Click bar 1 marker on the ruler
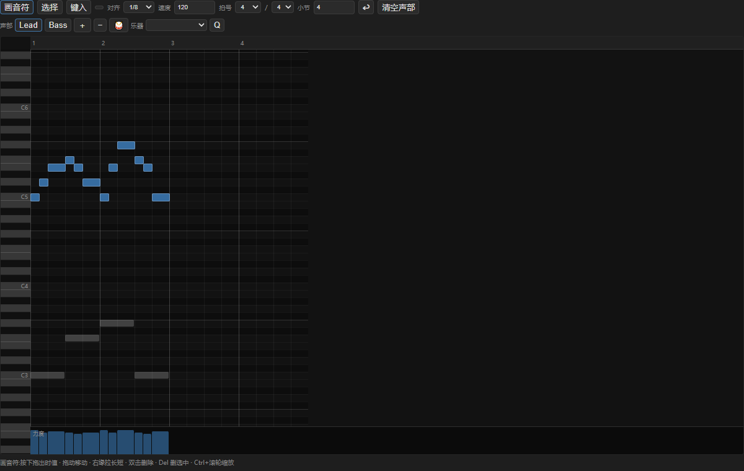This screenshot has height=471, width=744. click(x=33, y=43)
